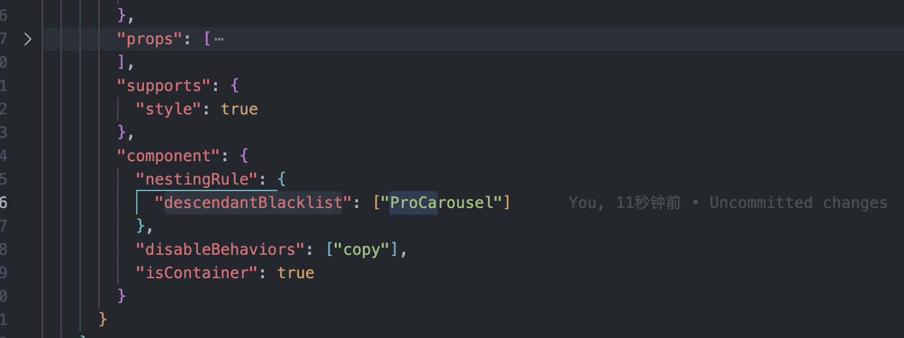Click the opening brace after "nestingRule":

pos(281,179)
